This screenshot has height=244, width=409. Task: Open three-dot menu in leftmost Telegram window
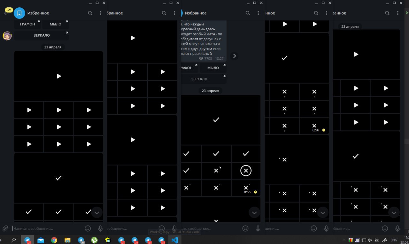(x=101, y=13)
